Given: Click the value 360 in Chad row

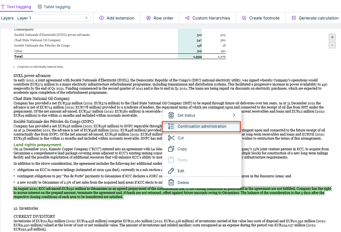Looking at the screenshot, I should pyautogui.click(x=223, y=40).
